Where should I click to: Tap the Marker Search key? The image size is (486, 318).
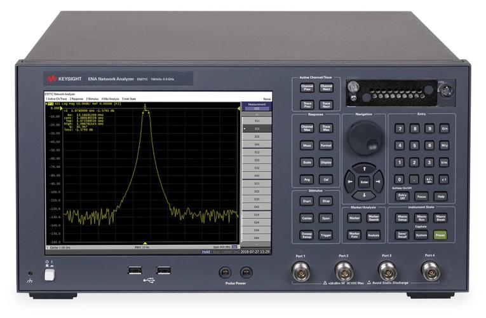(x=374, y=218)
